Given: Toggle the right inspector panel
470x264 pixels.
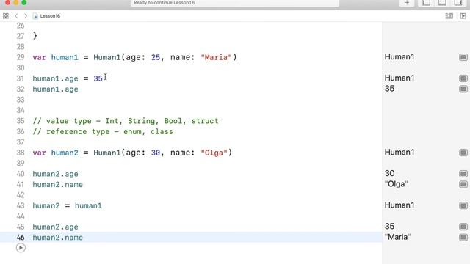Looking at the screenshot, I should 458,3.
